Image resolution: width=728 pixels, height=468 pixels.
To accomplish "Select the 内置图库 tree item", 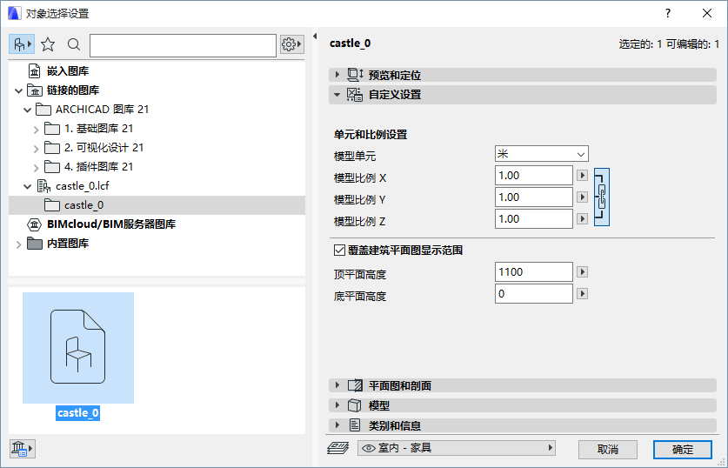I will click(68, 244).
